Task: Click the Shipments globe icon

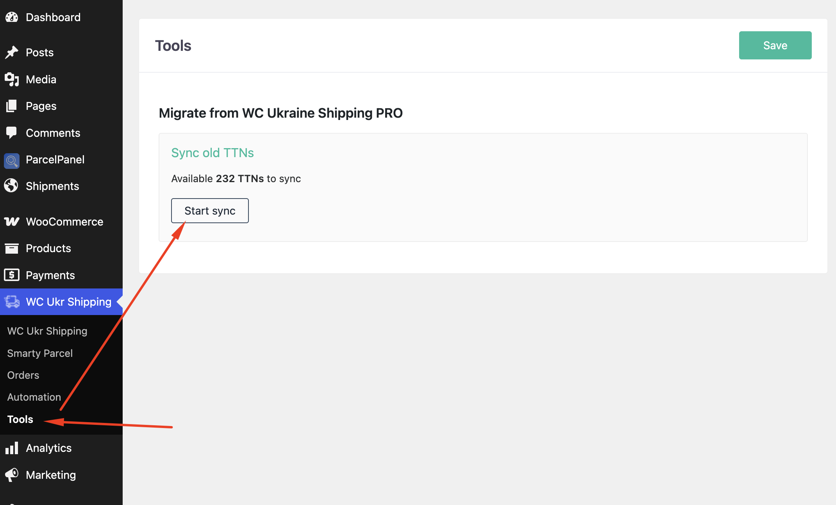Action: pos(12,186)
